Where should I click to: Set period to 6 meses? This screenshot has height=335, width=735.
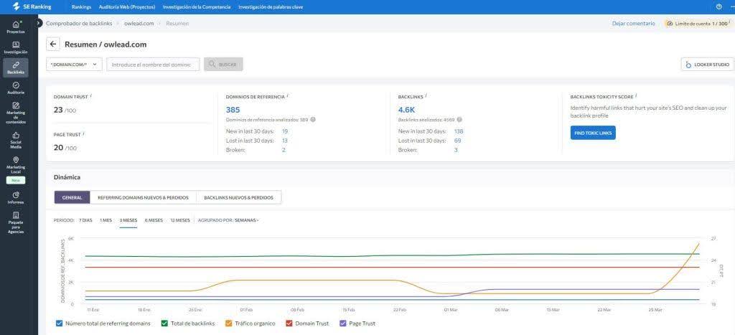point(154,220)
